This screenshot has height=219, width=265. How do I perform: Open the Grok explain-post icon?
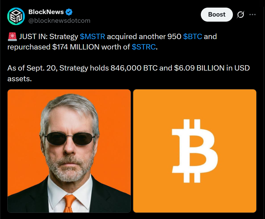(x=240, y=15)
